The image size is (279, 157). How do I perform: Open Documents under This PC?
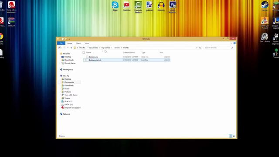click(x=69, y=82)
